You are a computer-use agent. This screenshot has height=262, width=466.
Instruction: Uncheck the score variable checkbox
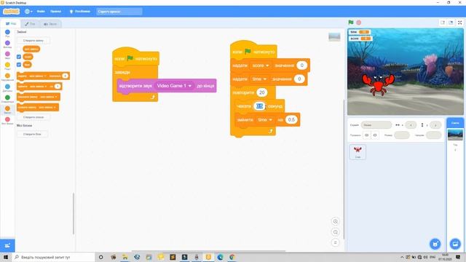point(19,57)
